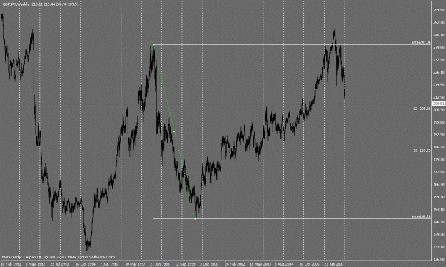This screenshot has height=267, width=446.
Task: Click the 166.30 price axis label
Action: 438,185
